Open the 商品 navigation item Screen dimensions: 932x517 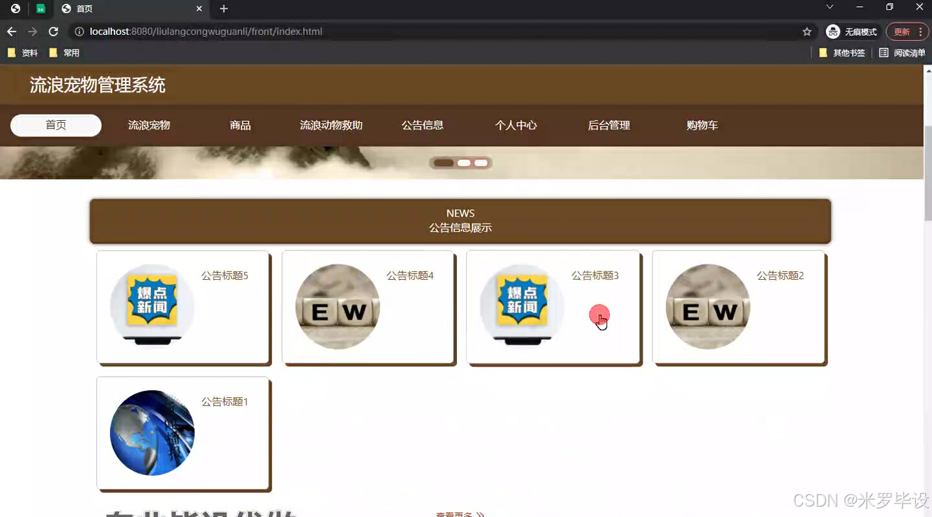[240, 125]
